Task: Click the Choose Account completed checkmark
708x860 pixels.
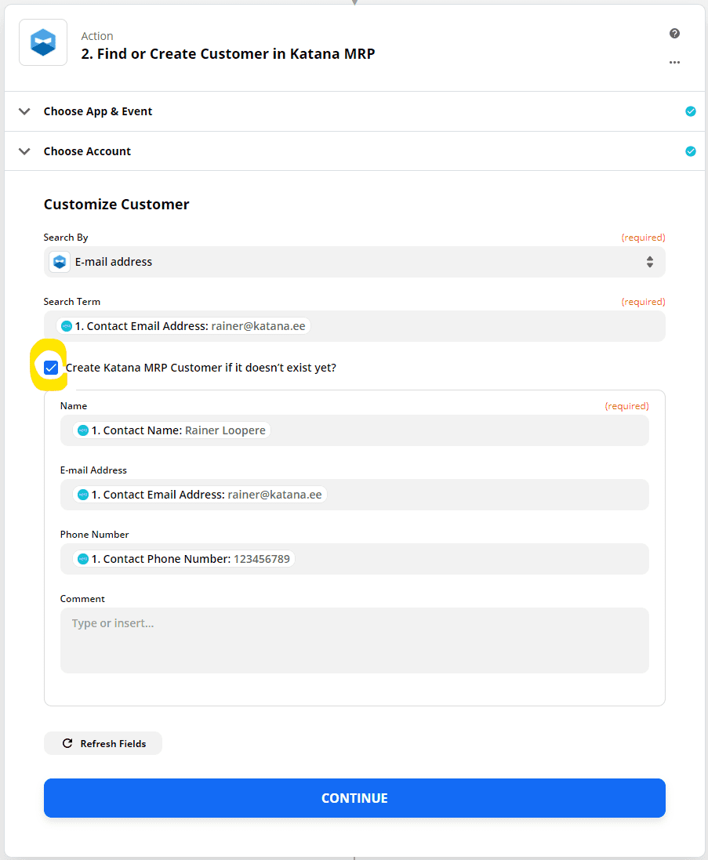Action: 691,151
